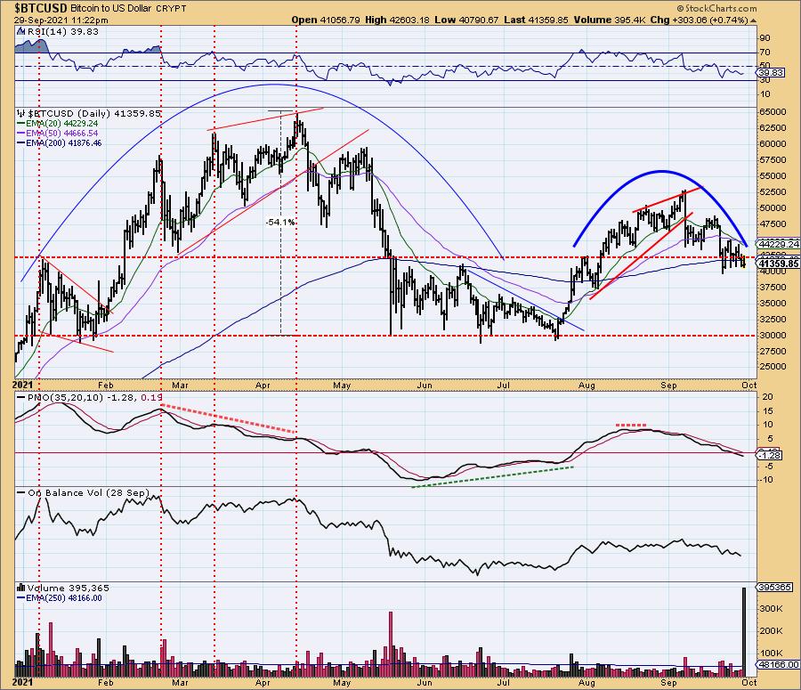Click the bar icon before Volume 395,365
The width and height of the screenshot is (801, 690).
[21, 588]
